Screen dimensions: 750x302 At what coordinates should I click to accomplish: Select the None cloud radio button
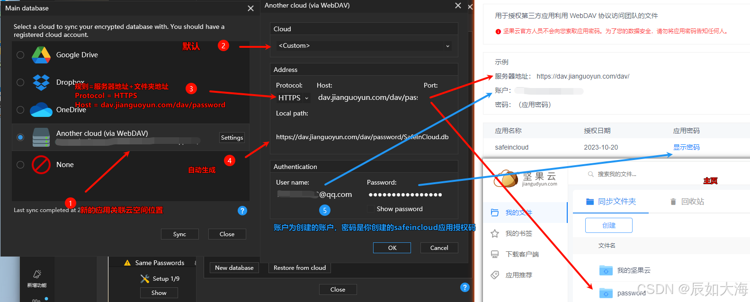point(20,165)
